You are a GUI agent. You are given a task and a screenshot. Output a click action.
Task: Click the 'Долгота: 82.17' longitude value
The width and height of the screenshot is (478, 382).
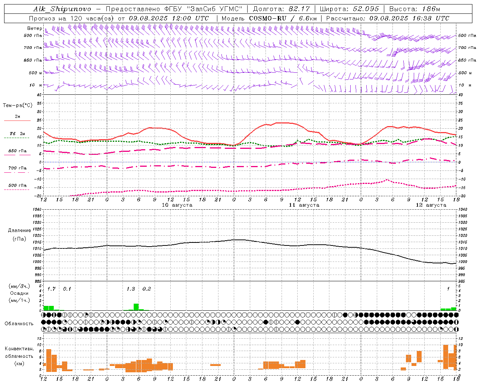(x=282, y=9)
